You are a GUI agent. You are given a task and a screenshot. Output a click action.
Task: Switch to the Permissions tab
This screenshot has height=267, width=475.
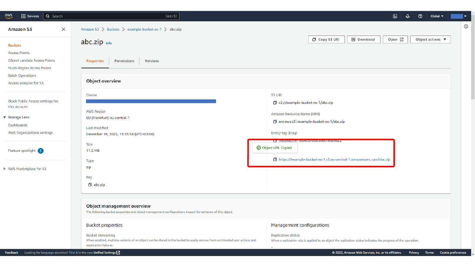124,61
